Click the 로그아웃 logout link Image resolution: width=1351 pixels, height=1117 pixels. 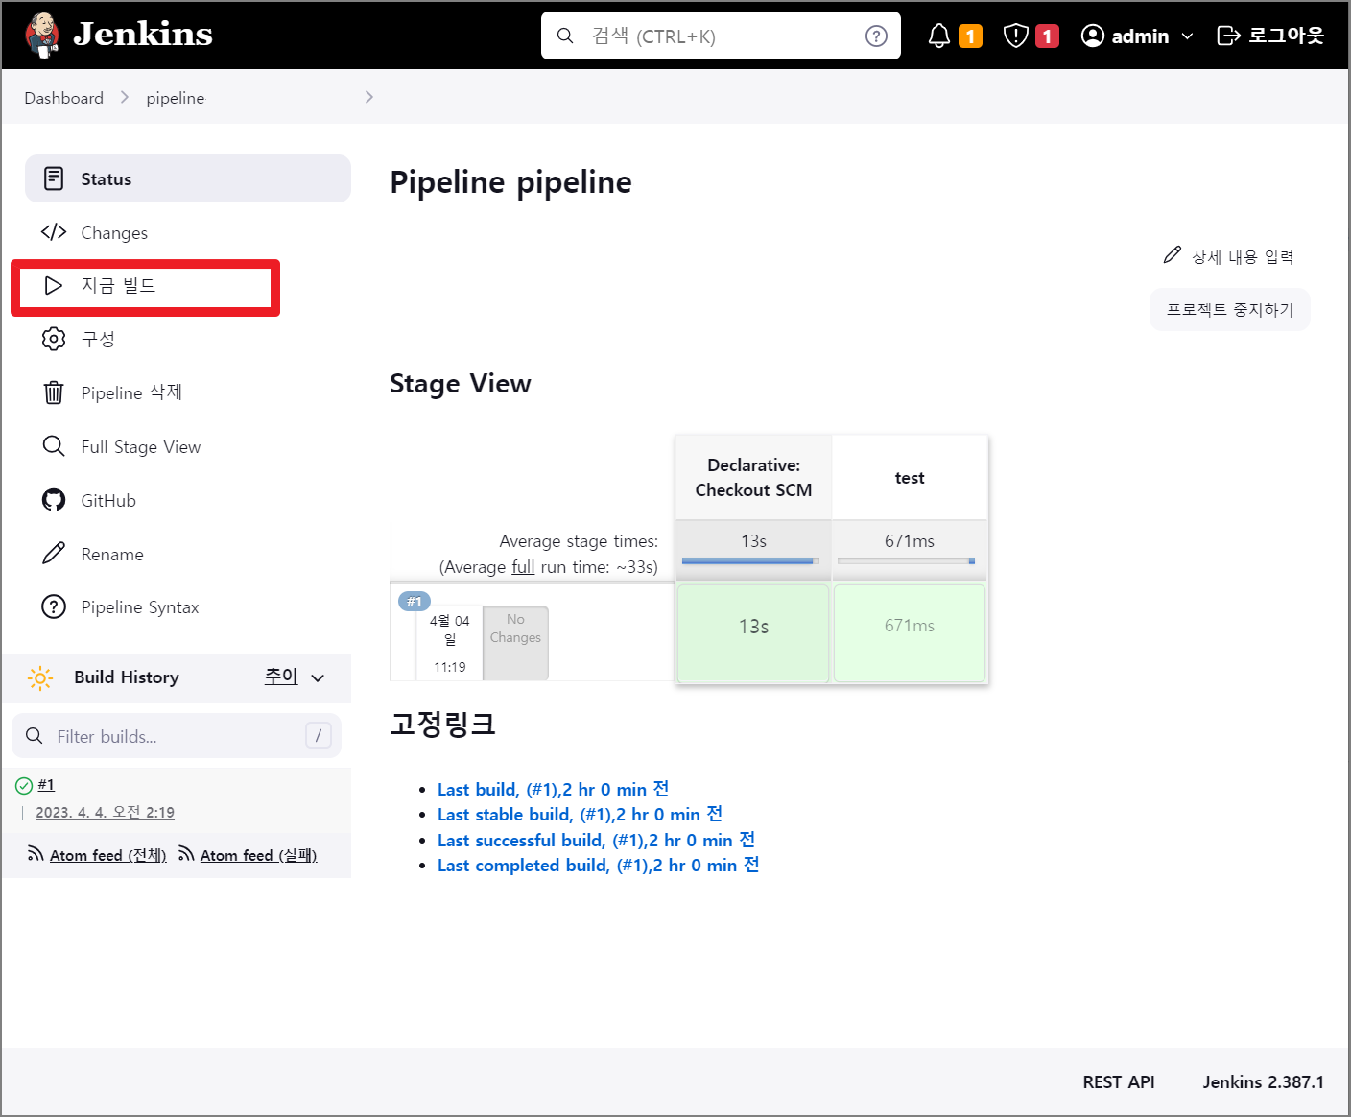pyautogui.click(x=1270, y=36)
